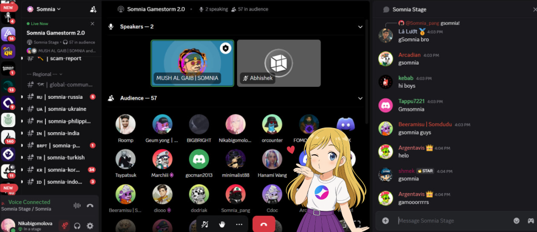
Task: Open the QR server icon
Action: (8, 51)
